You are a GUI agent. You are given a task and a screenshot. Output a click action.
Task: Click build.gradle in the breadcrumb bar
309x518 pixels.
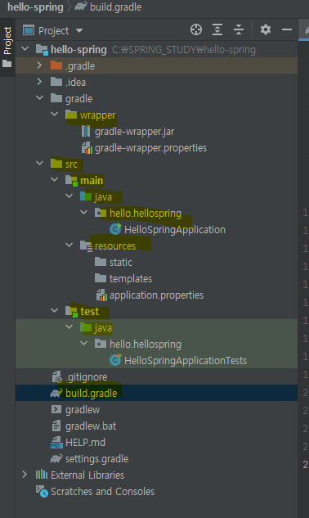click(115, 7)
